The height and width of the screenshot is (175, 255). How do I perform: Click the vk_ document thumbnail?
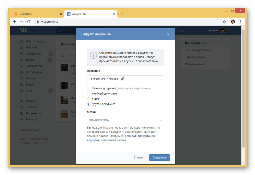click(65, 100)
